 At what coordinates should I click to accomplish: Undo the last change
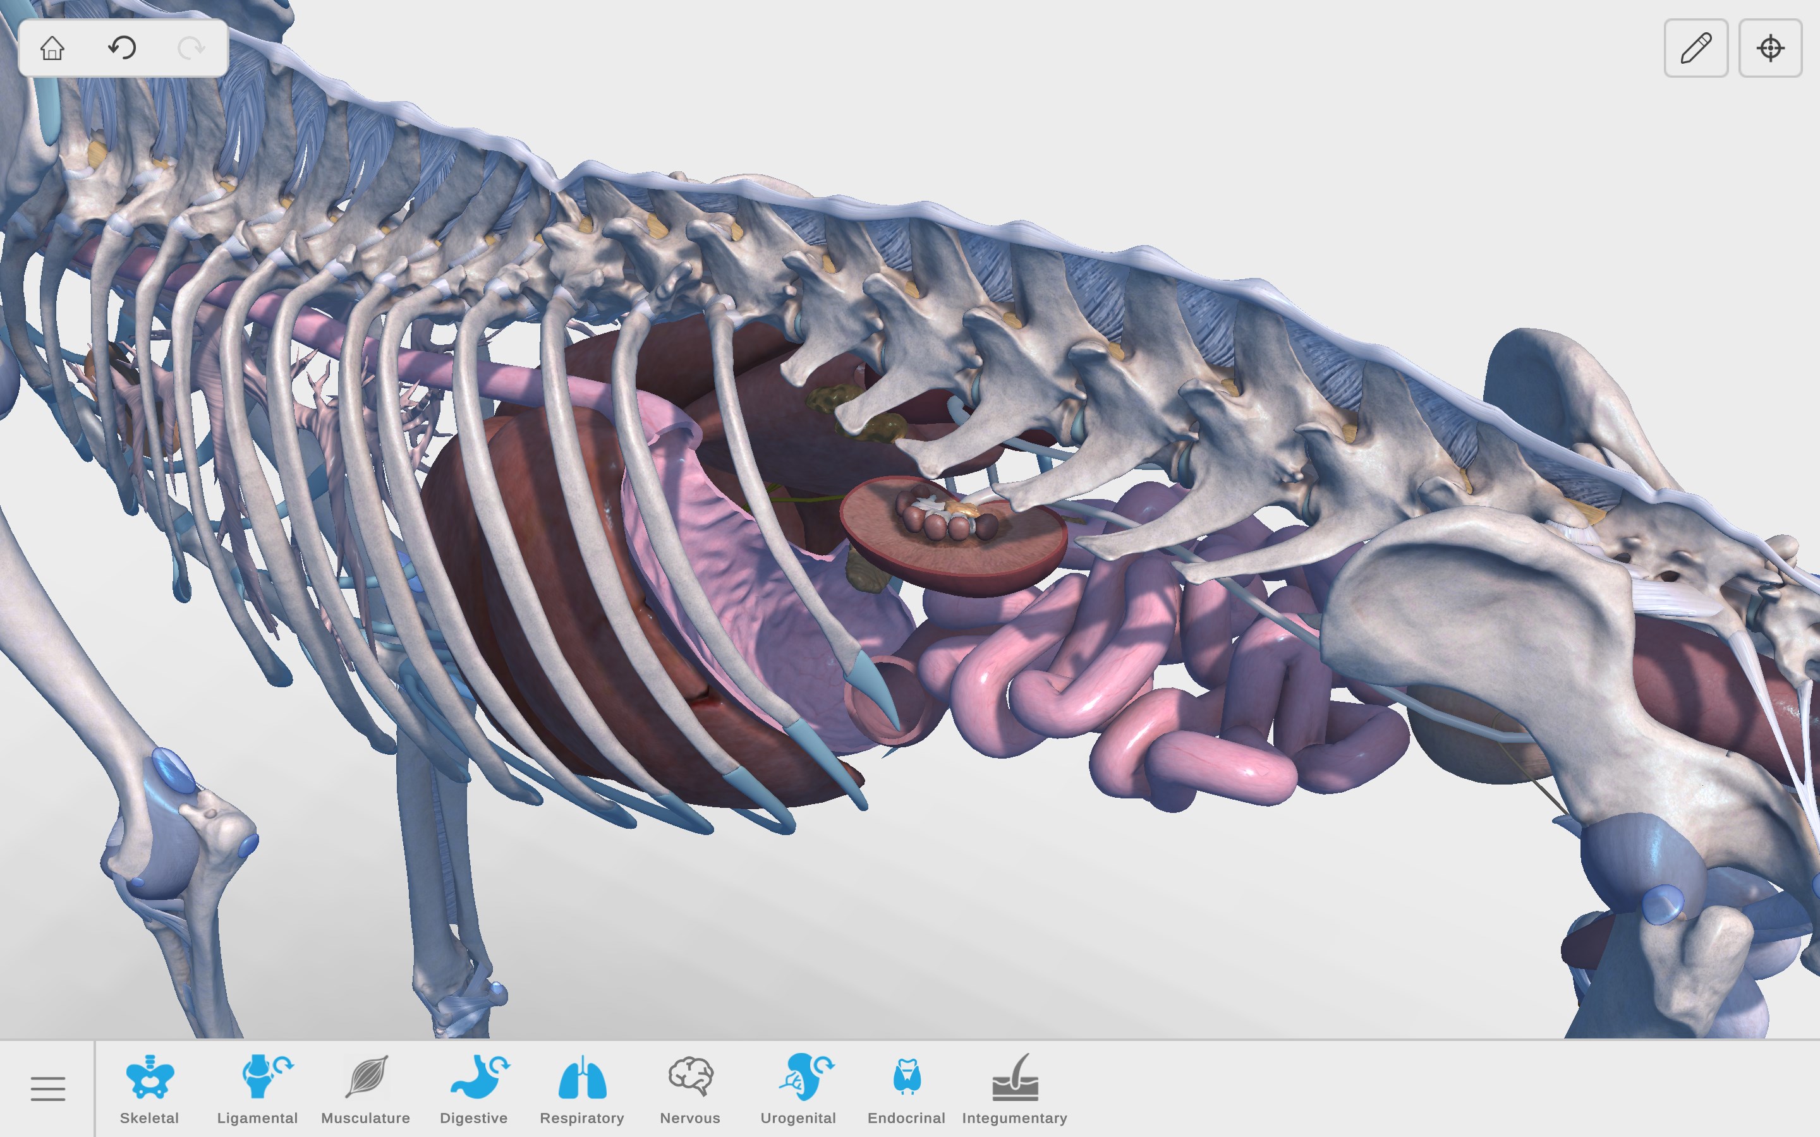(x=123, y=47)
